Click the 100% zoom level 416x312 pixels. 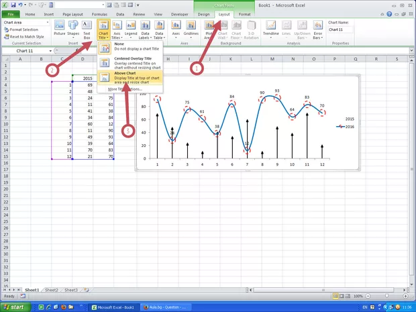(358, 296)
